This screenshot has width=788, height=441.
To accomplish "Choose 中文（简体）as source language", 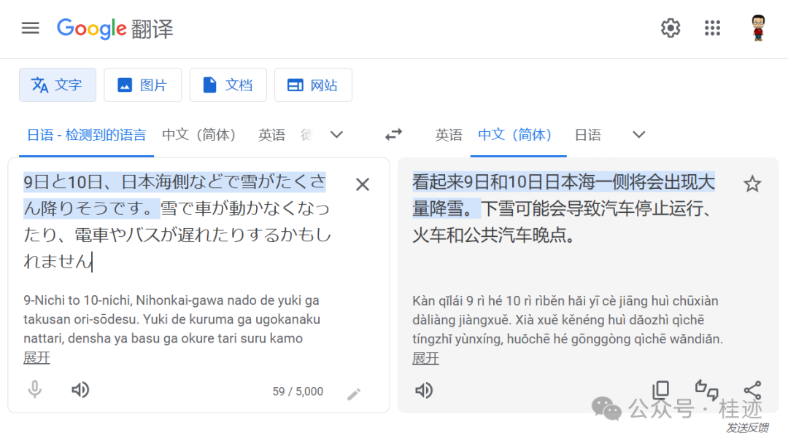I will click(199, 135).
